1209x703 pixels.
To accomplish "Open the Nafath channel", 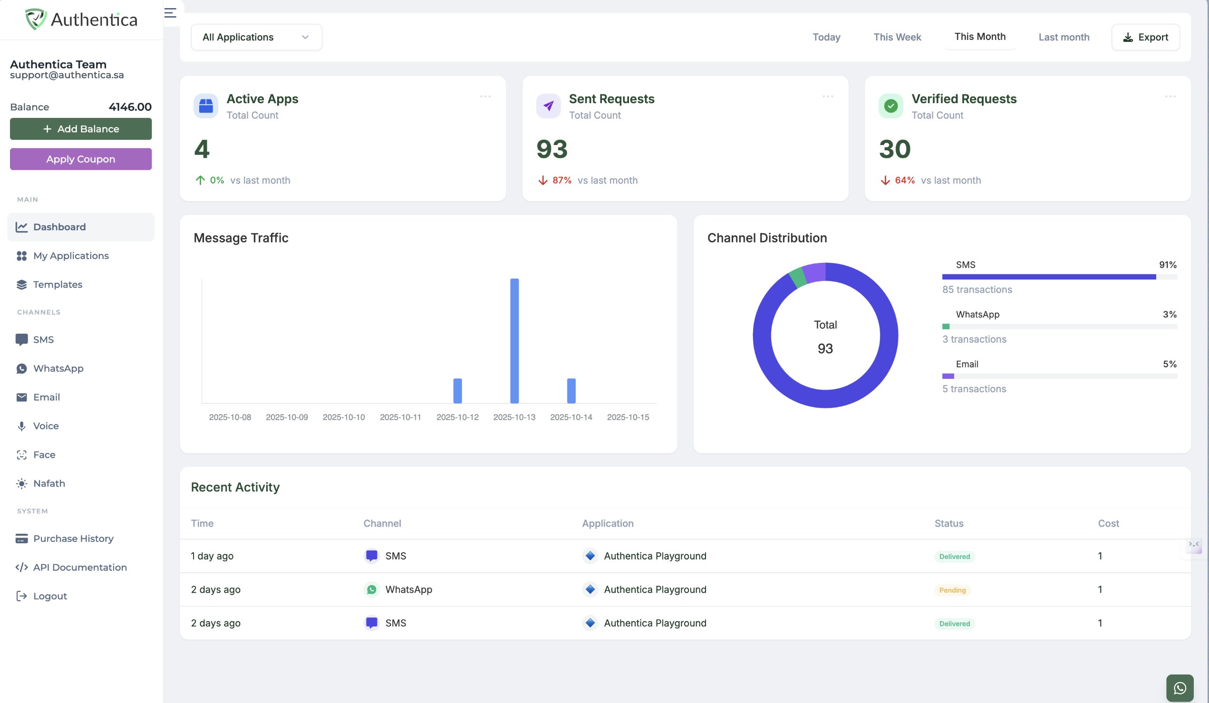I will point(49,483).
